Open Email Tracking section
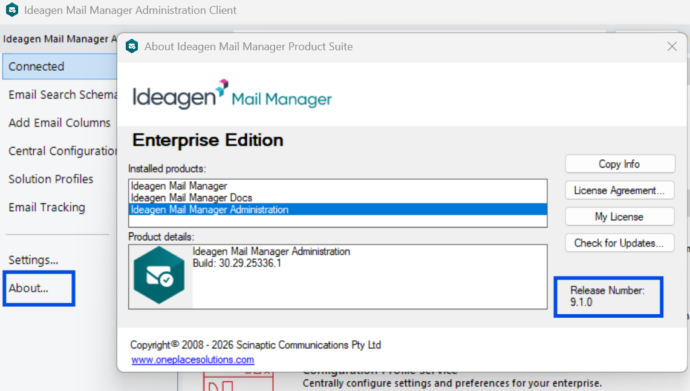This screenshot has height=391, width=690. click(x=47, y=208)
